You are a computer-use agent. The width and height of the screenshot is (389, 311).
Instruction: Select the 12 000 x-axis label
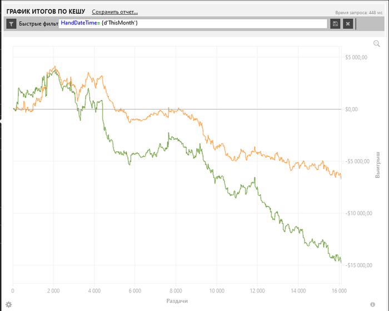(x=257, y=290)
